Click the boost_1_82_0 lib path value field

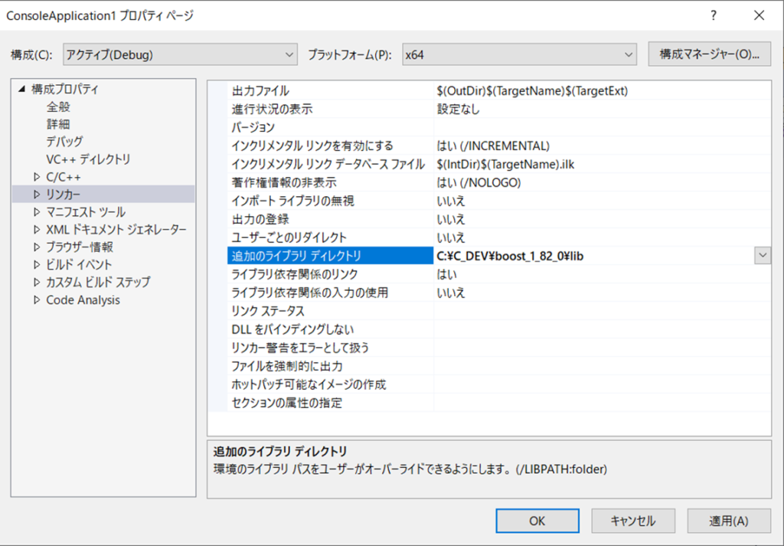[x=590, y=256]
